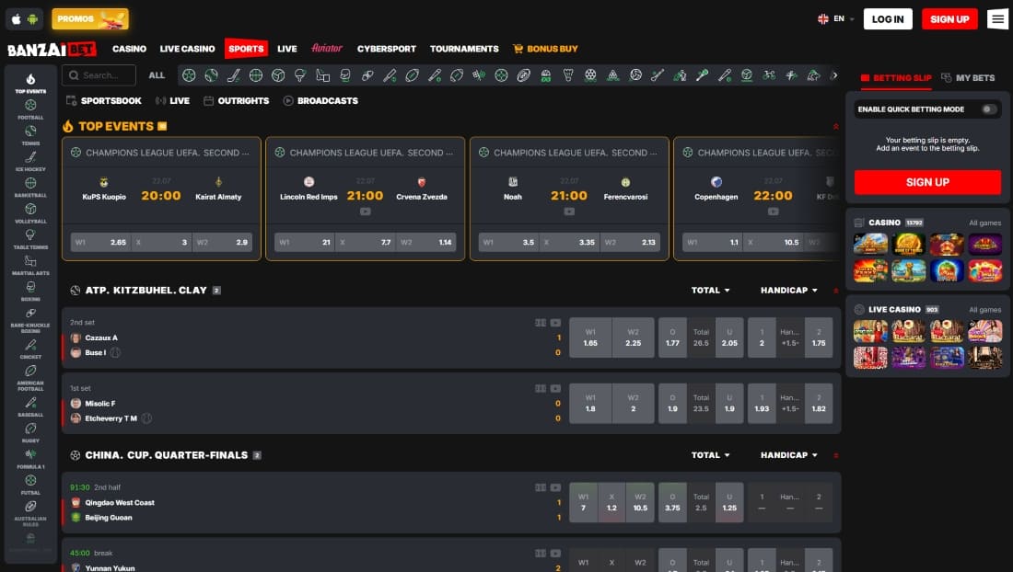The height and width of the screenshot is (572, 1013).
Task: Switch to the My Bets tab
Action: [x=968, y=78]
